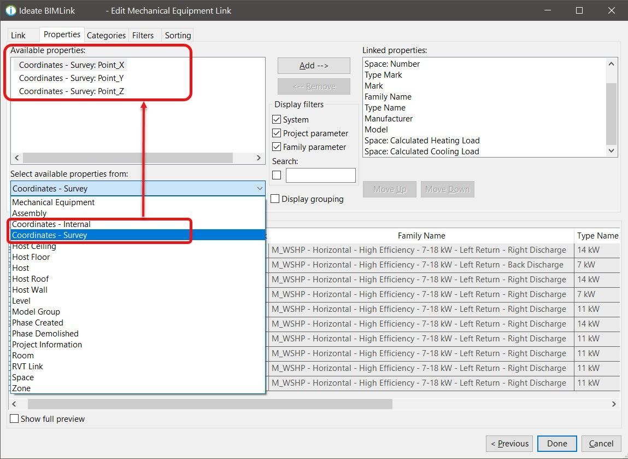The width and height of the screenshot is (628, 459).
Task: Choose Coordinates - Internal from dropdown list
Action: (138, 224)
